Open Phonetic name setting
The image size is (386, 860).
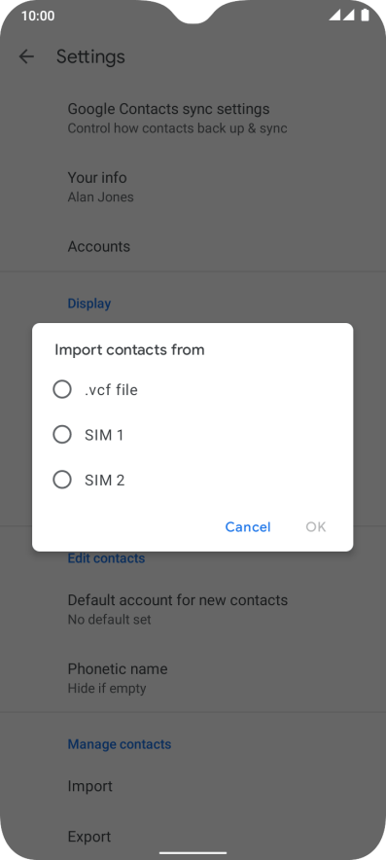193,677
